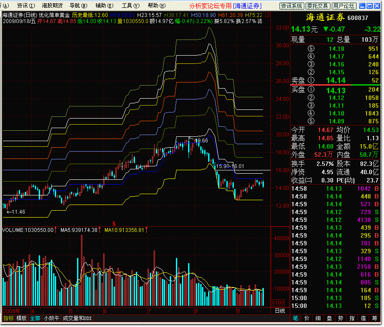The image size is (384, 327).
Task: Click month 7 on the time axis
Action: tap(149, 312)
